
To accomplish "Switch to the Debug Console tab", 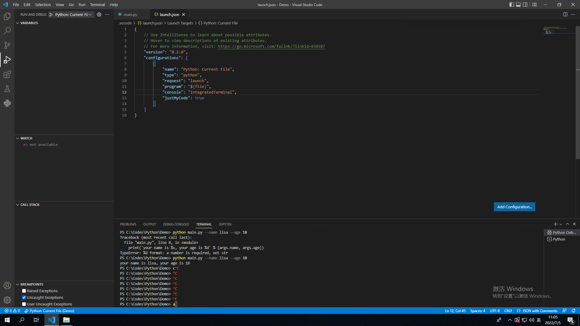I will [x=176, y=224].
